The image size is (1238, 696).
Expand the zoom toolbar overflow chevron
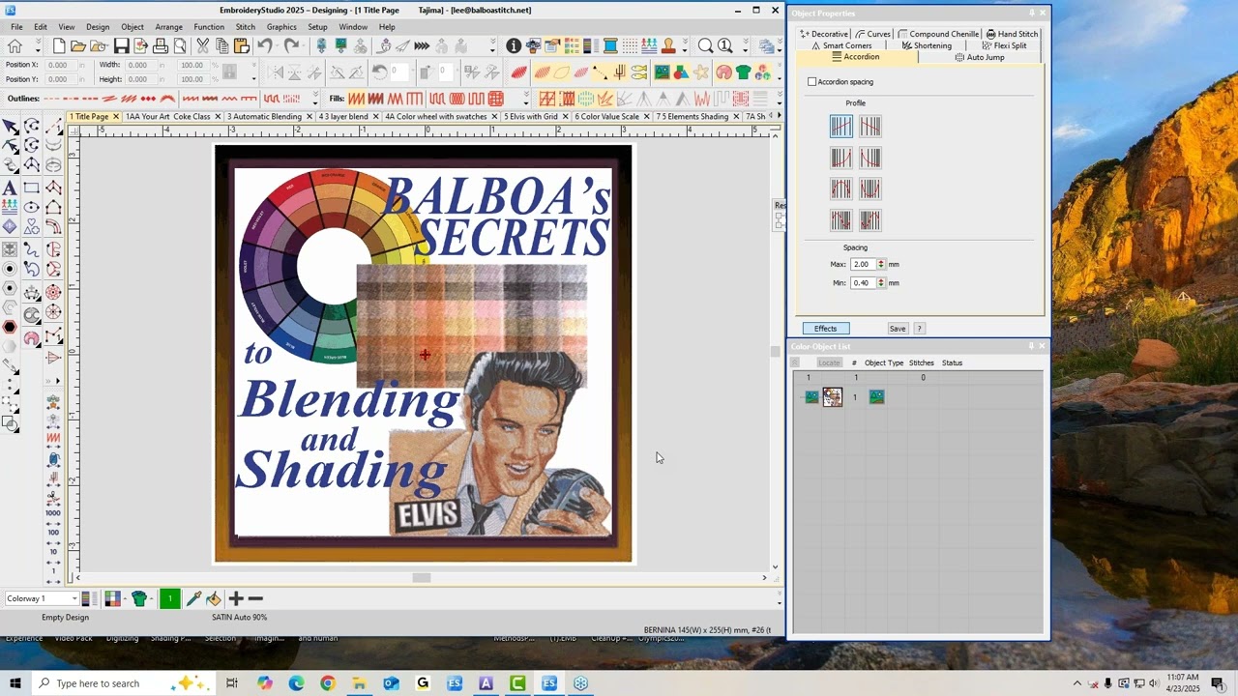coord(746,46)
